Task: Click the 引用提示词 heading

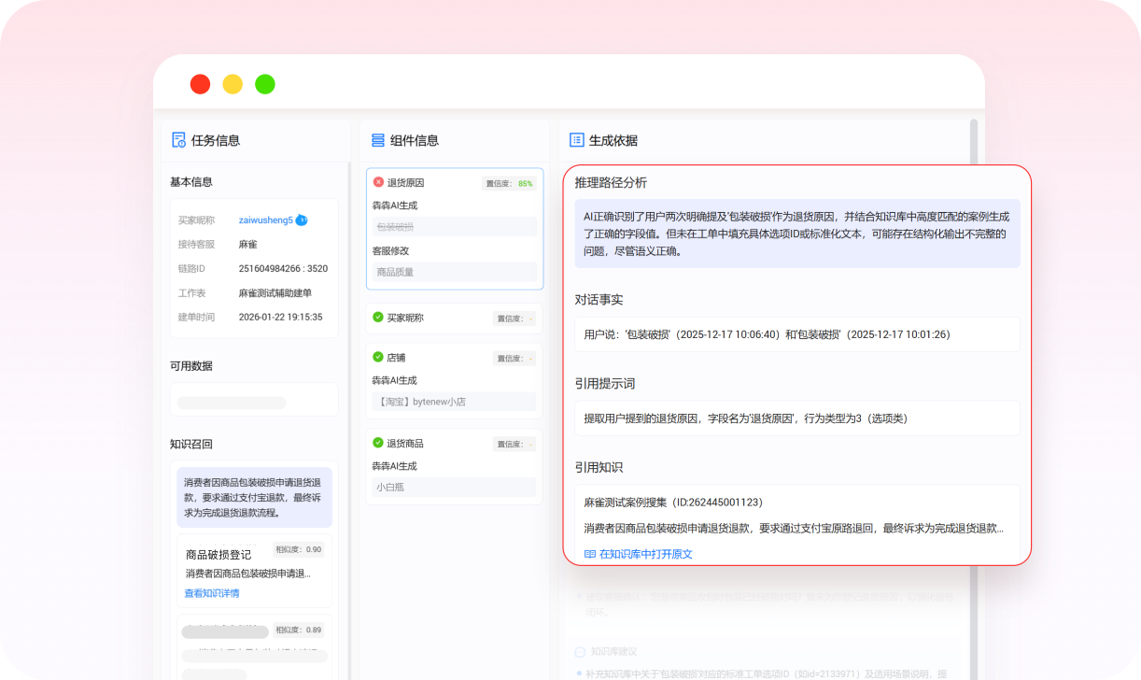Action: click(605, 383)
